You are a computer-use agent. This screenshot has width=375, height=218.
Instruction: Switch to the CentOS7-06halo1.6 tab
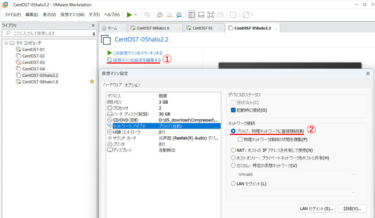pyautogui.click(x=155, y=28)
